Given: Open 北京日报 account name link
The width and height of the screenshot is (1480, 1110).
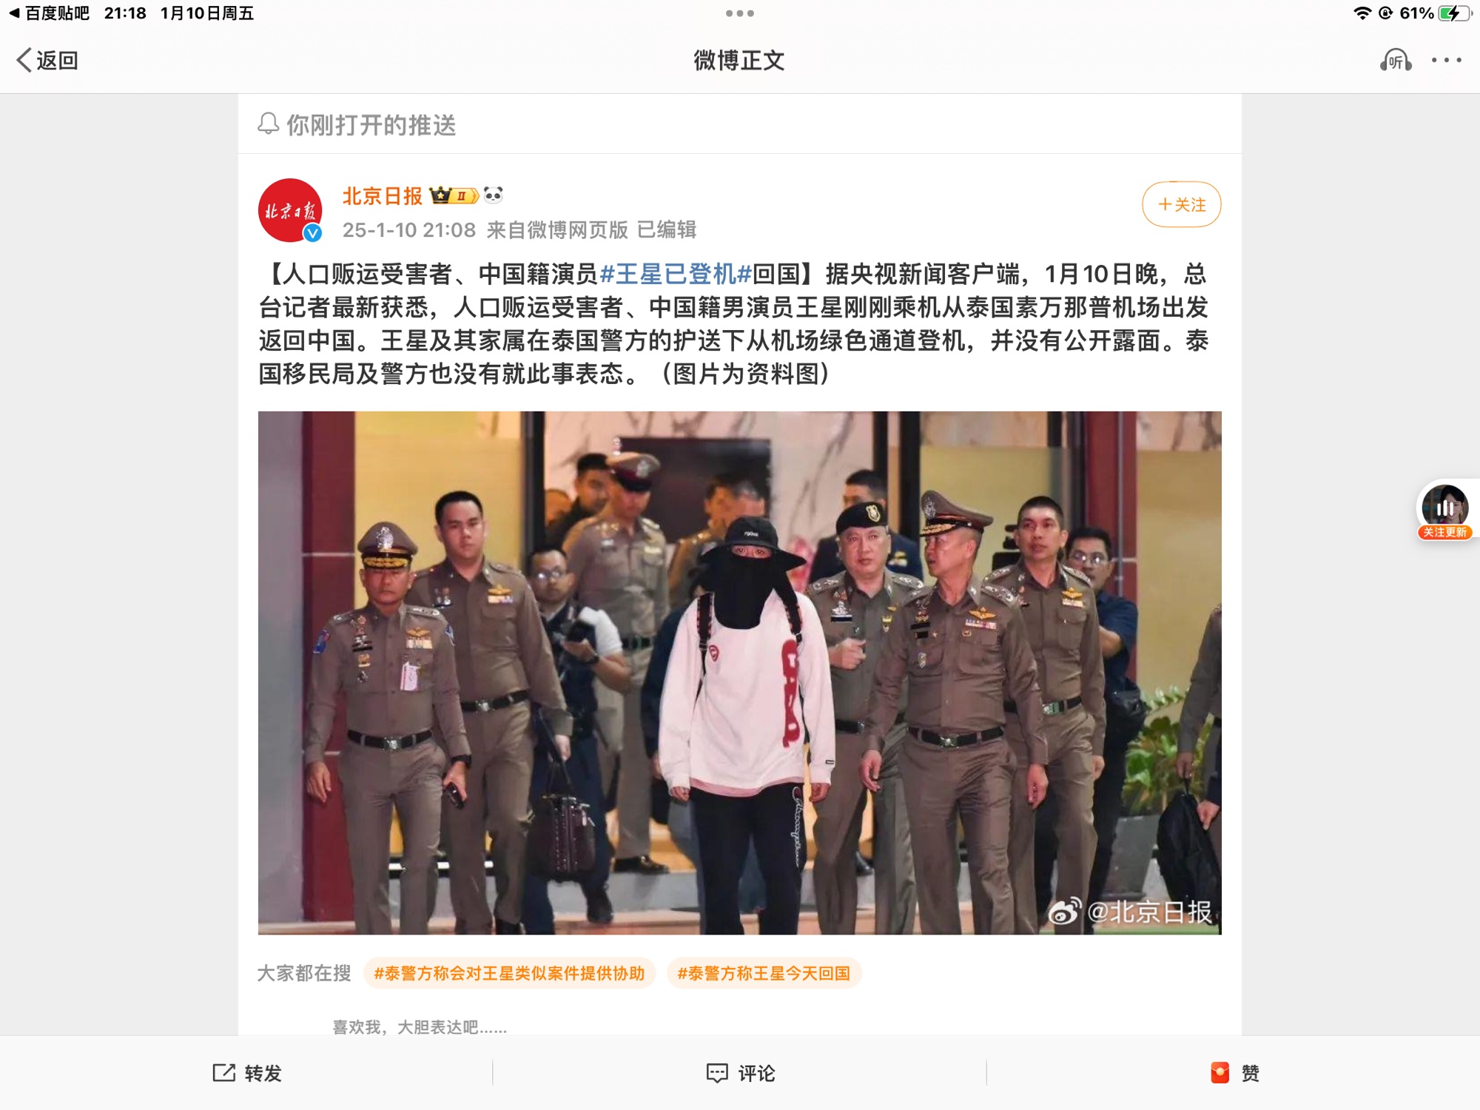Looking at the screenshot, I should (x=382, y=195).
